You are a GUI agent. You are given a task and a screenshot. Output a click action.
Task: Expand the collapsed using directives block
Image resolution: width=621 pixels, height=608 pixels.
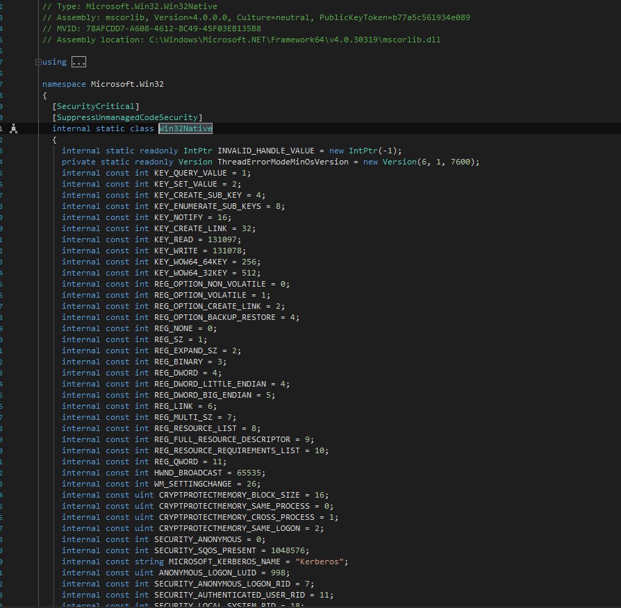38,62
